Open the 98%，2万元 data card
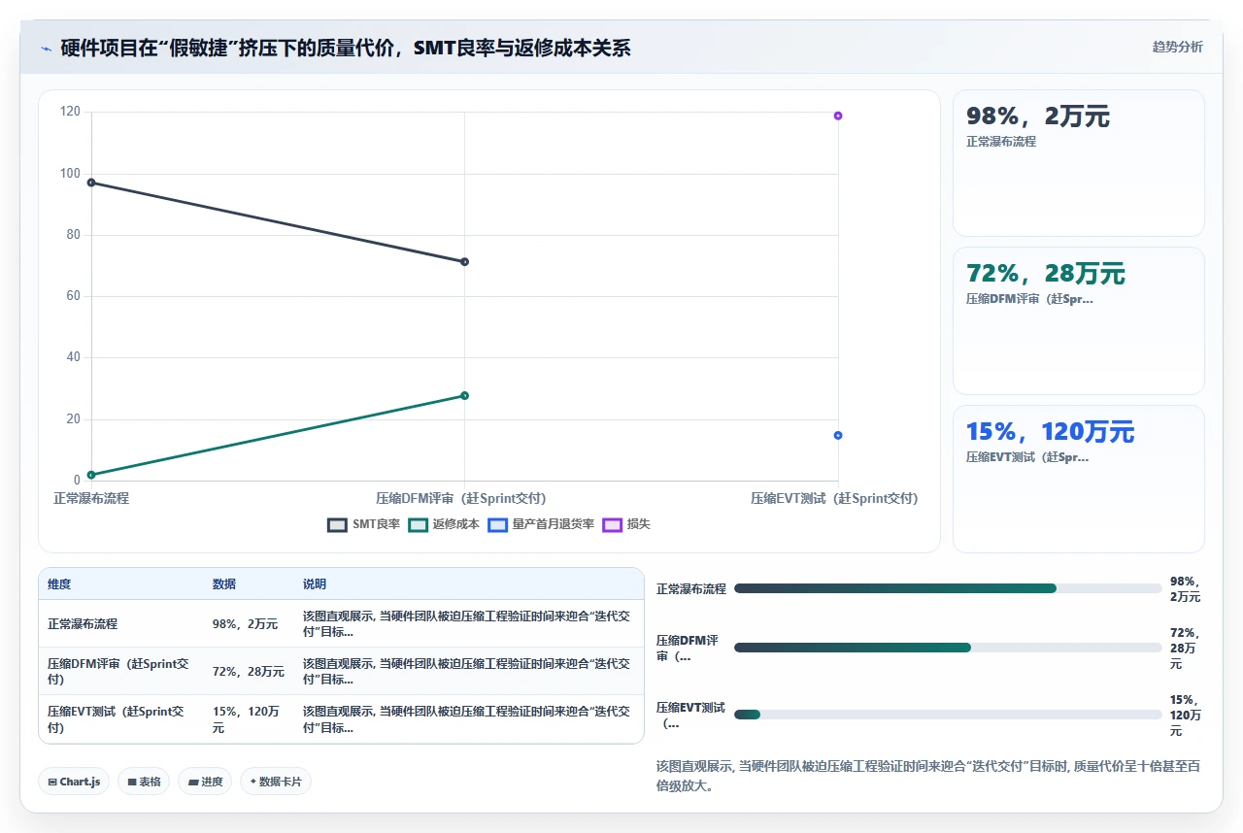Image resolution: width=1243 pixels, height=833 pixels. coord(1079,163)
